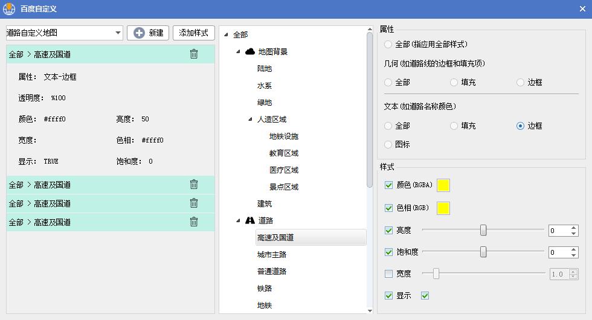Collapse the 地图背景 tree node
Viewport: 592px width, 320px height.
(238, 52)
